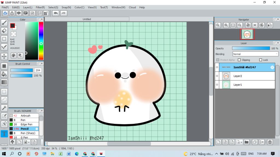Open the View menu
The image size is (280, 157).
click(x=92, y=7)
